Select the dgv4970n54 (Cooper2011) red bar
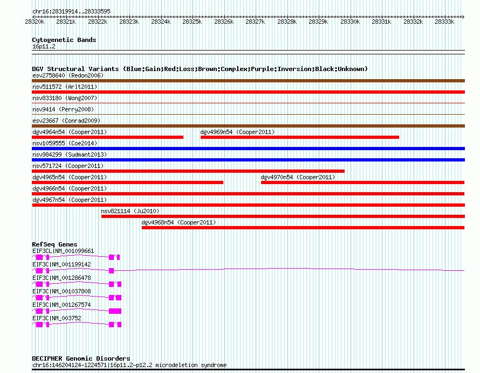Screen dimensions: 480x373 tap(363, 182)
